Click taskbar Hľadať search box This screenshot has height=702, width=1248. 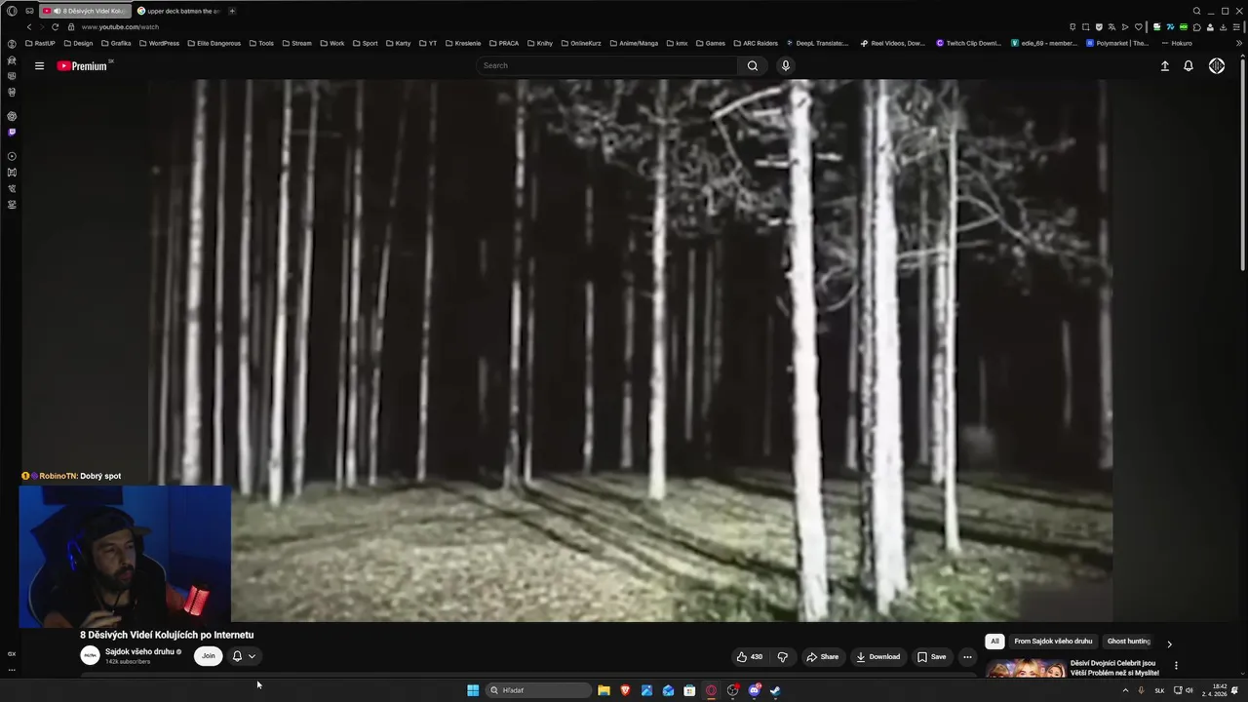coord(539,690)
